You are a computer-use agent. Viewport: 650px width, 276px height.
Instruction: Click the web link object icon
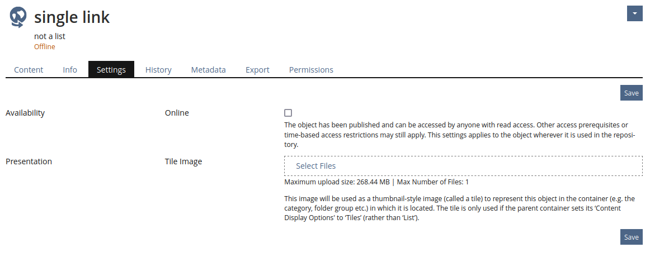coord(18,17)
